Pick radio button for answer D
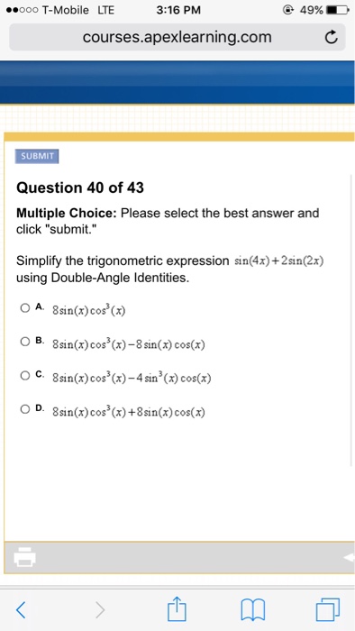The height and width of the screenshot is (631, 355). (x=25, y=409)
